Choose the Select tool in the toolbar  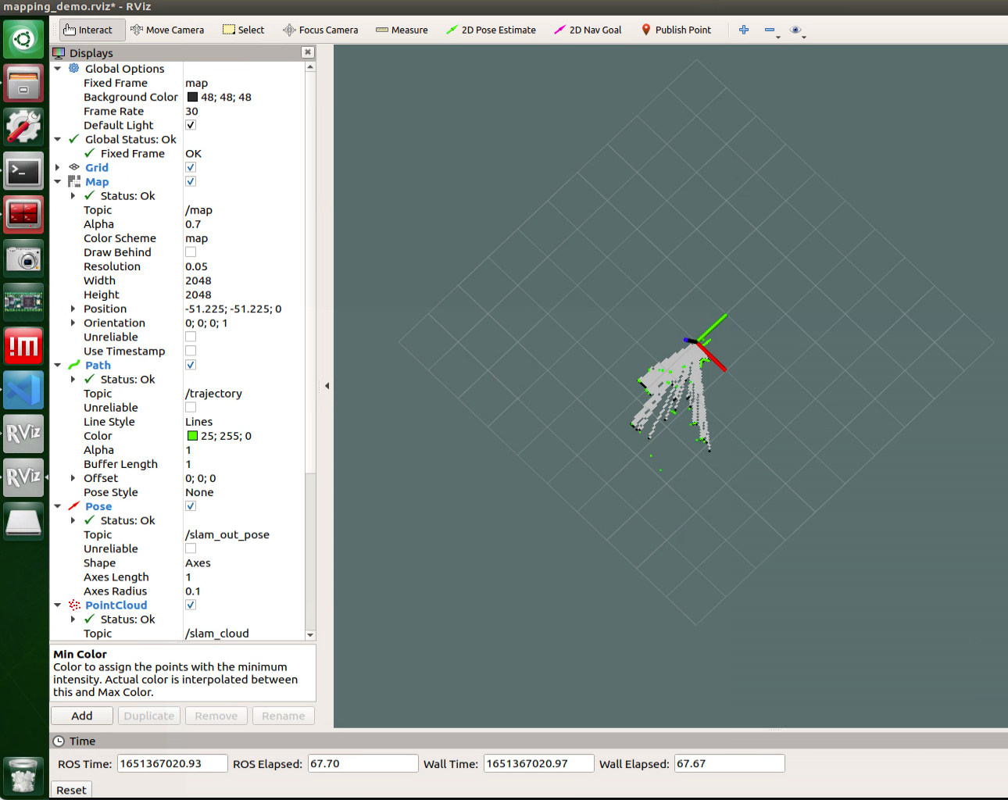[x=243, y=29]
